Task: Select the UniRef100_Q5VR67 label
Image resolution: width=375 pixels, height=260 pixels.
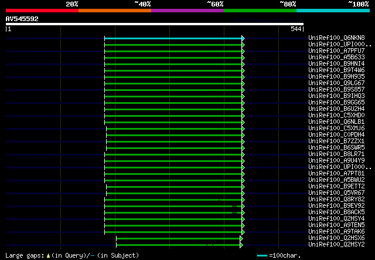Action: (336, 193)
